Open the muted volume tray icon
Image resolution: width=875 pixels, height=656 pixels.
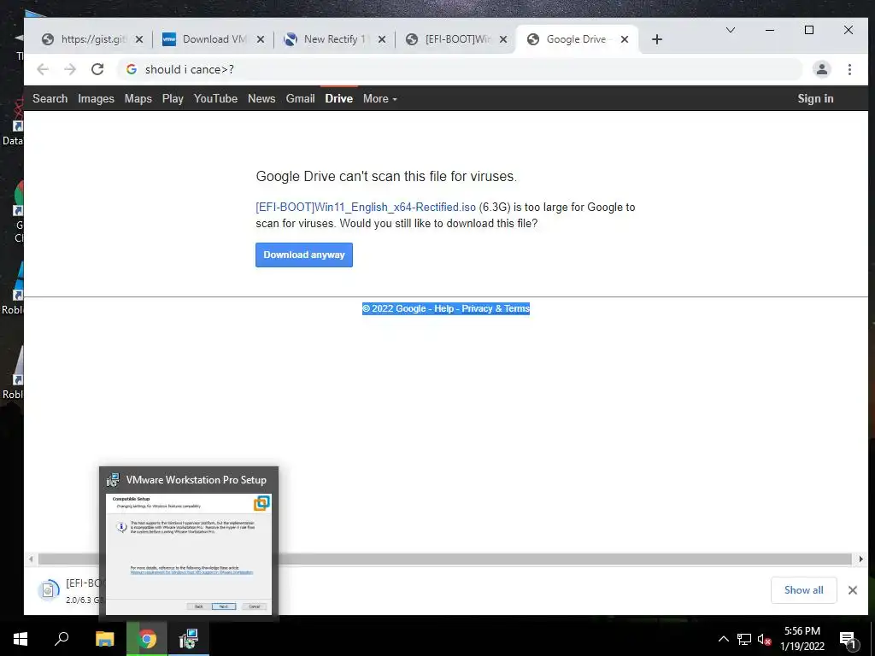point(764,639)
